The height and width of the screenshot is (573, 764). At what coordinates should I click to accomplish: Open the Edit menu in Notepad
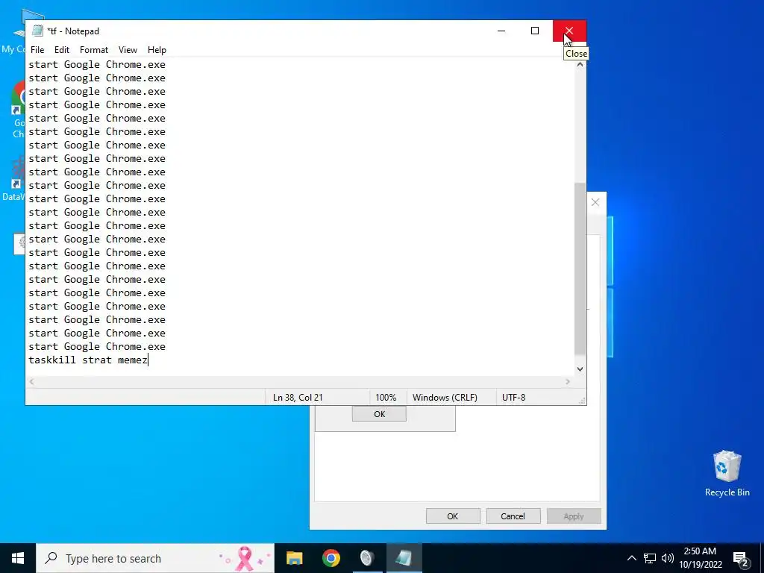pyautogui.click(x=62, y=50)
